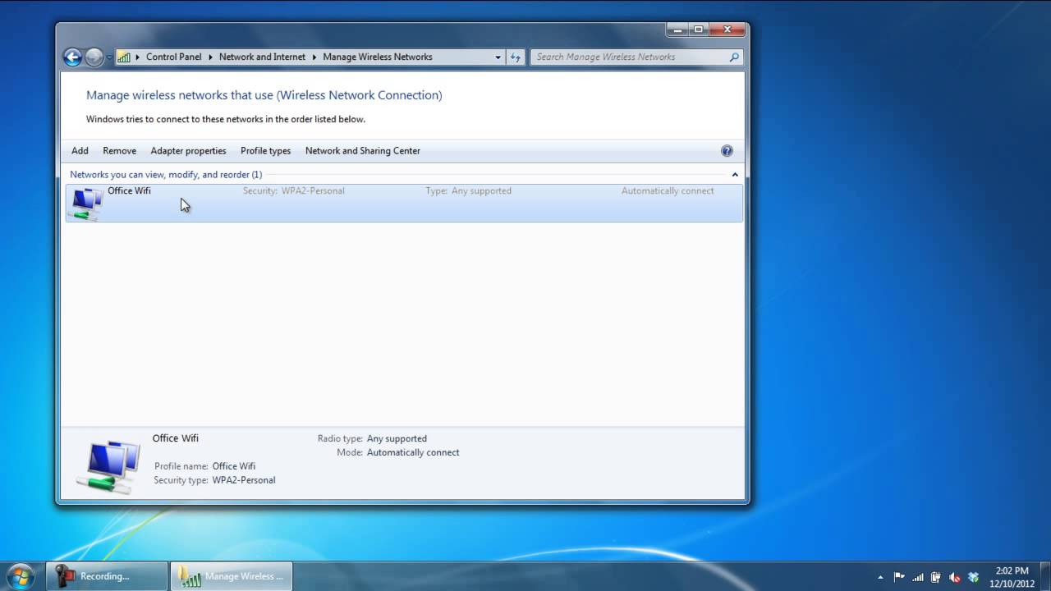
Task: Add a new wireless network
Action: 80,151
